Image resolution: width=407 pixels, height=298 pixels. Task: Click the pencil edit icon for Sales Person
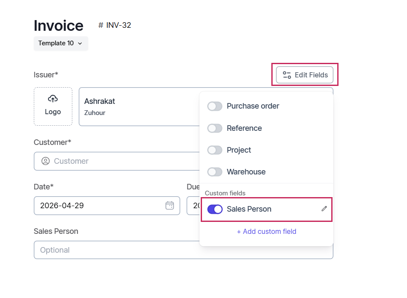324,209
